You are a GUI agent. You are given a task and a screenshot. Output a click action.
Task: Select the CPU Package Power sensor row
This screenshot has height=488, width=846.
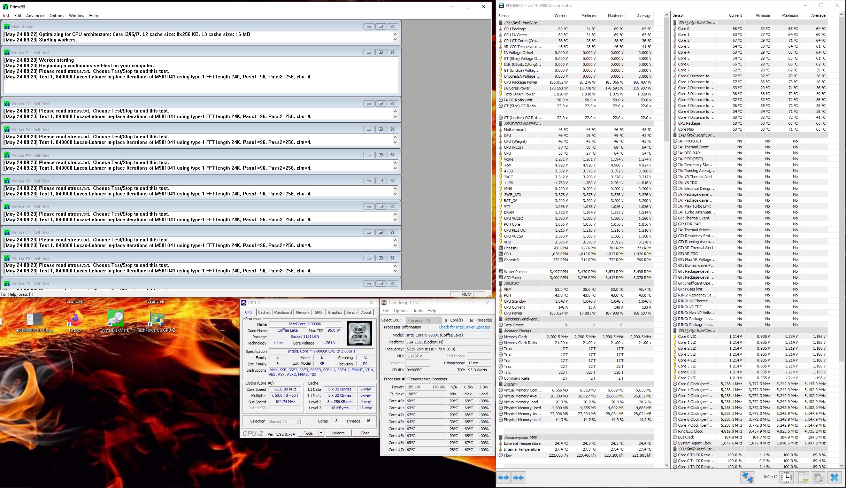point(521,82)
